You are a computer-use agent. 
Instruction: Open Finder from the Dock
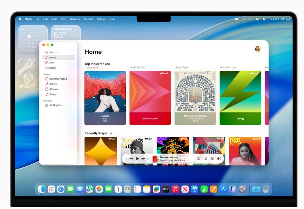point(42,189)
